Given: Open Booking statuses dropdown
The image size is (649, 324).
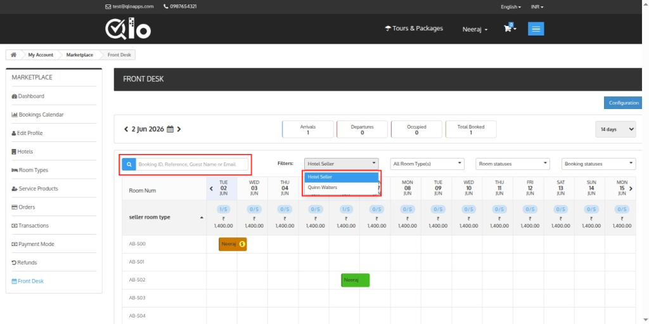Looking at the screenshot, I should point(598,164).
